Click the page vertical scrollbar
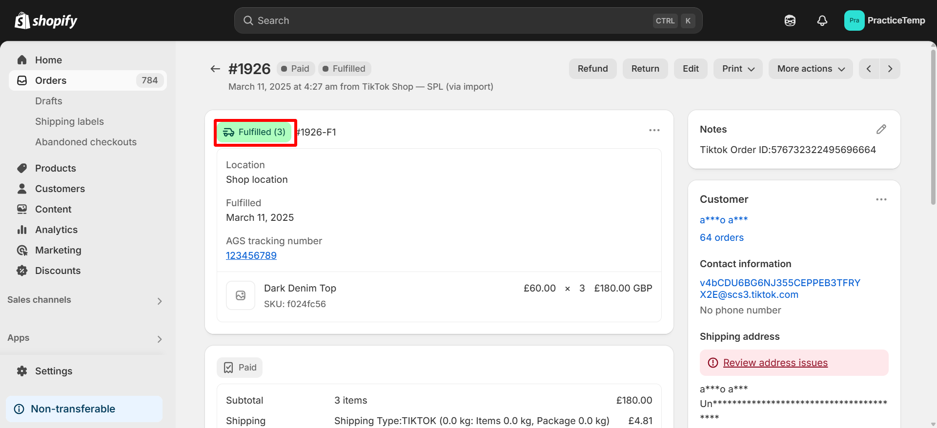This screenshot has height=428, width=937. pyautogui.click(x=934, y=127)
